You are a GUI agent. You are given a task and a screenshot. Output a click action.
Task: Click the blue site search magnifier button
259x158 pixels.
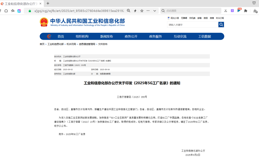[x=221, y=24]
